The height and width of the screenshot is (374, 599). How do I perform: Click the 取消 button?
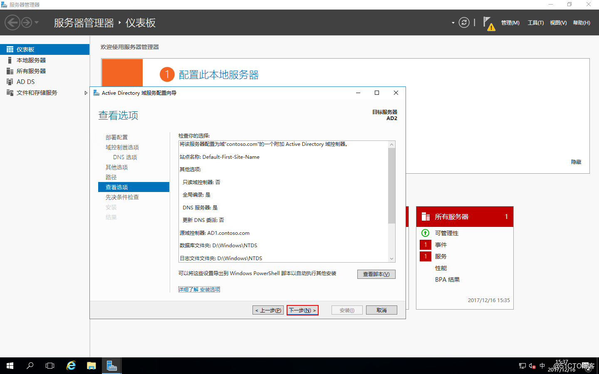(381, 310)
